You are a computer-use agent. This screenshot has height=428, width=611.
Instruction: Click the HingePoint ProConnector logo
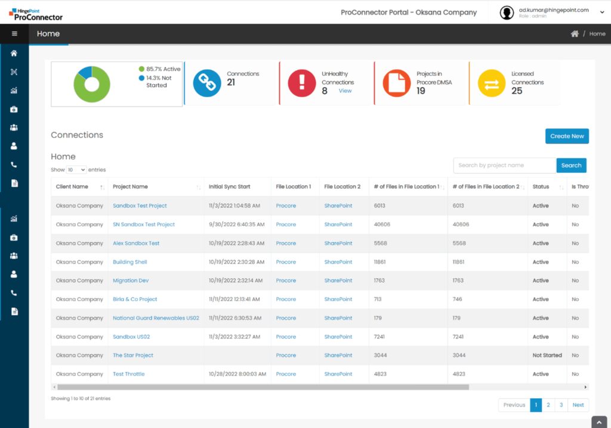point(36,14)
